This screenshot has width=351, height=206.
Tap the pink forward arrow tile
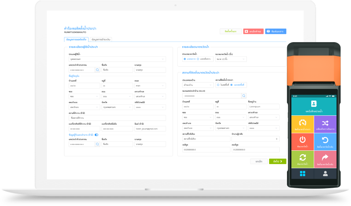coord(325,158)
